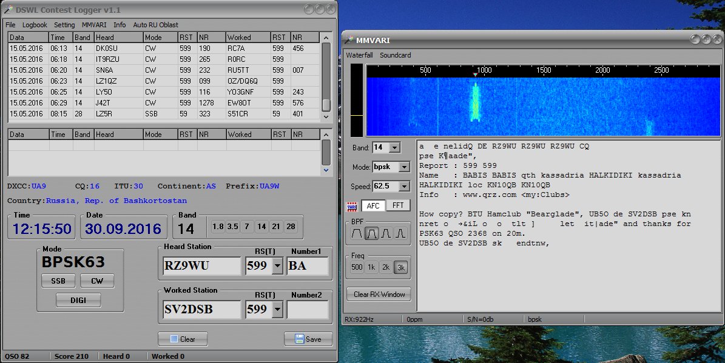Image resolution: width=725 pixels, height=363 pixels.
Task: Set frequency span to 3k
Action: [x=400, y=267]
